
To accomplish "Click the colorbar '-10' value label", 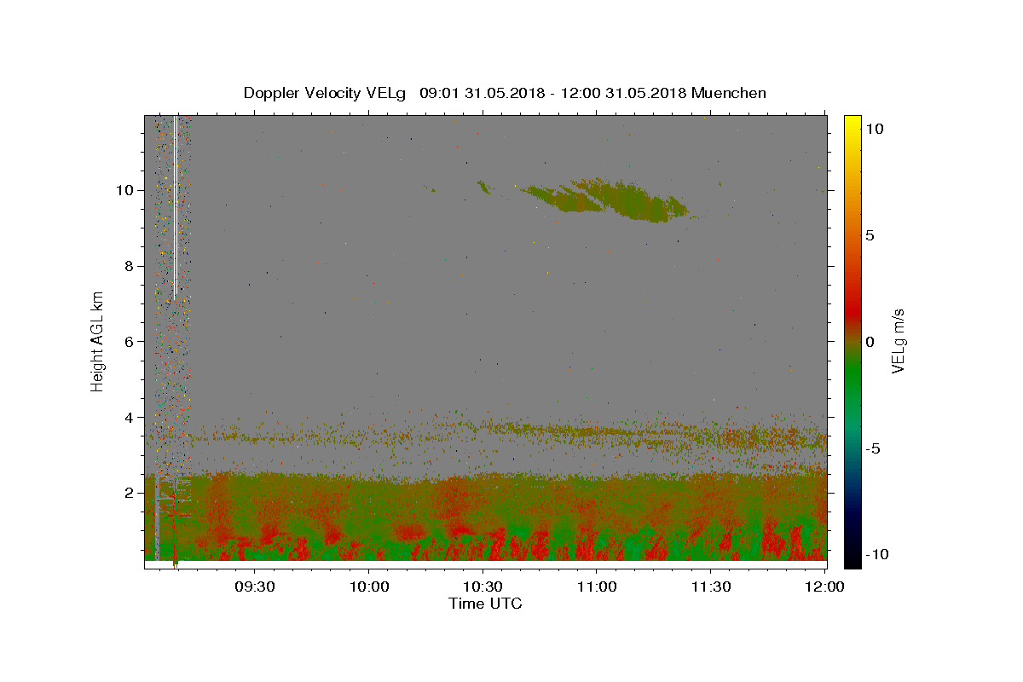I will click(876, 554).
